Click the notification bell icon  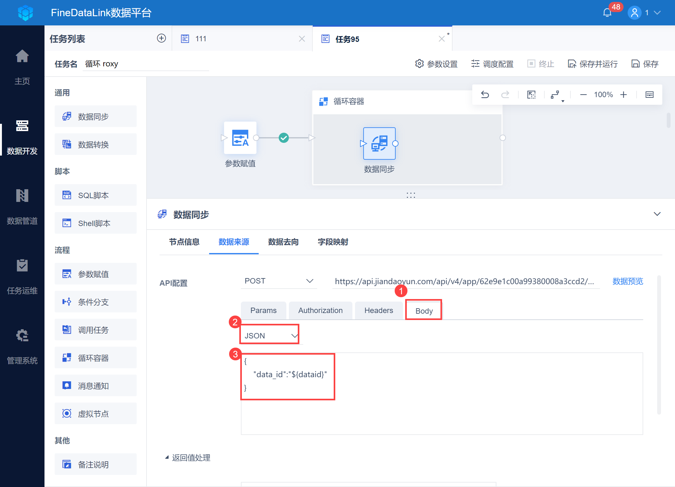click(x=607, y=13)
